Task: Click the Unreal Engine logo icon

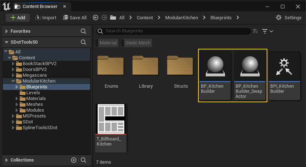Action: tap(7, 6)
